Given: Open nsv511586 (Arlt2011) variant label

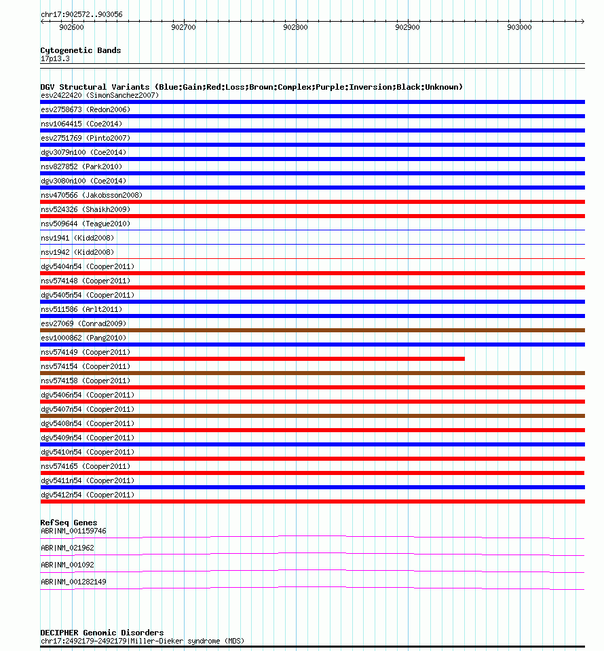Looking at the screenshot, I should point(81,309).
